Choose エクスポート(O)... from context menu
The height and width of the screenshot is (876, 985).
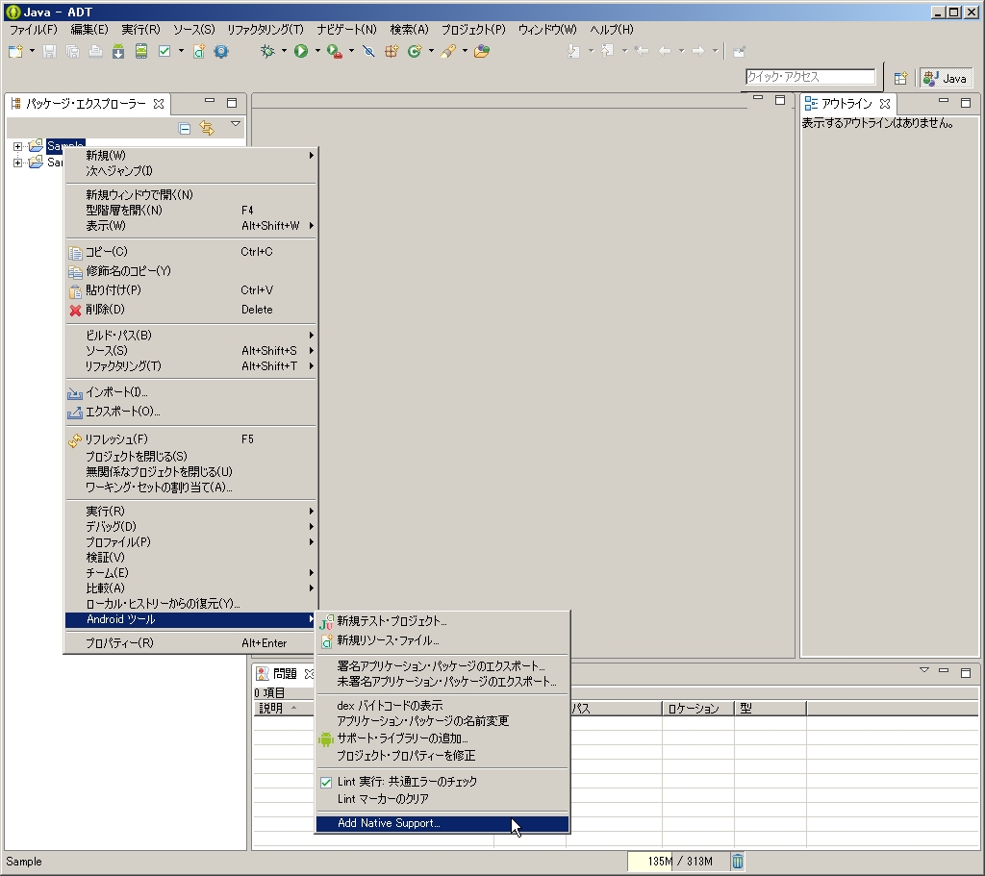[191, 412]
